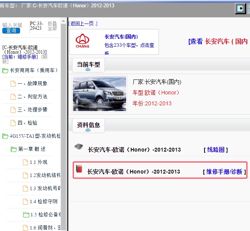250x231 pixels.
Task: Click the 车型:欧诺（Honor）text
Action: [x=156, y=93]
